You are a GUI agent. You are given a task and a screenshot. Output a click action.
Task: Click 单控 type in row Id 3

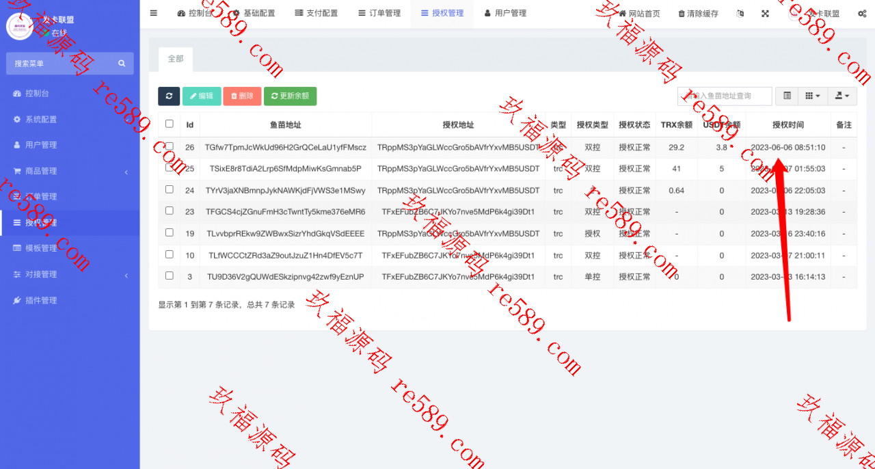point(593,278)
